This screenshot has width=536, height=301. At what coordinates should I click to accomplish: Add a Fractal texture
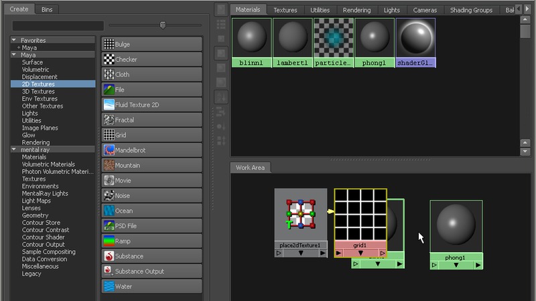(151, 120)
